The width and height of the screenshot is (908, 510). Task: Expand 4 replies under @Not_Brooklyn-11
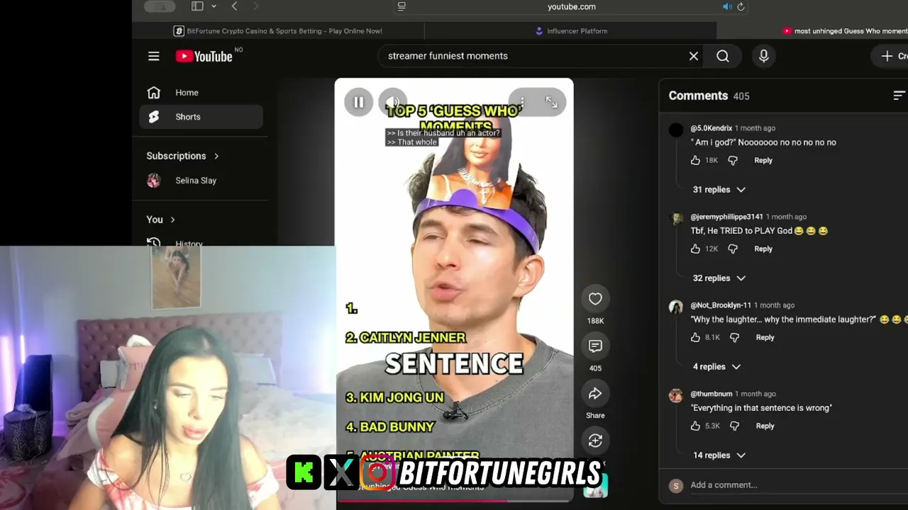[716, 367]
